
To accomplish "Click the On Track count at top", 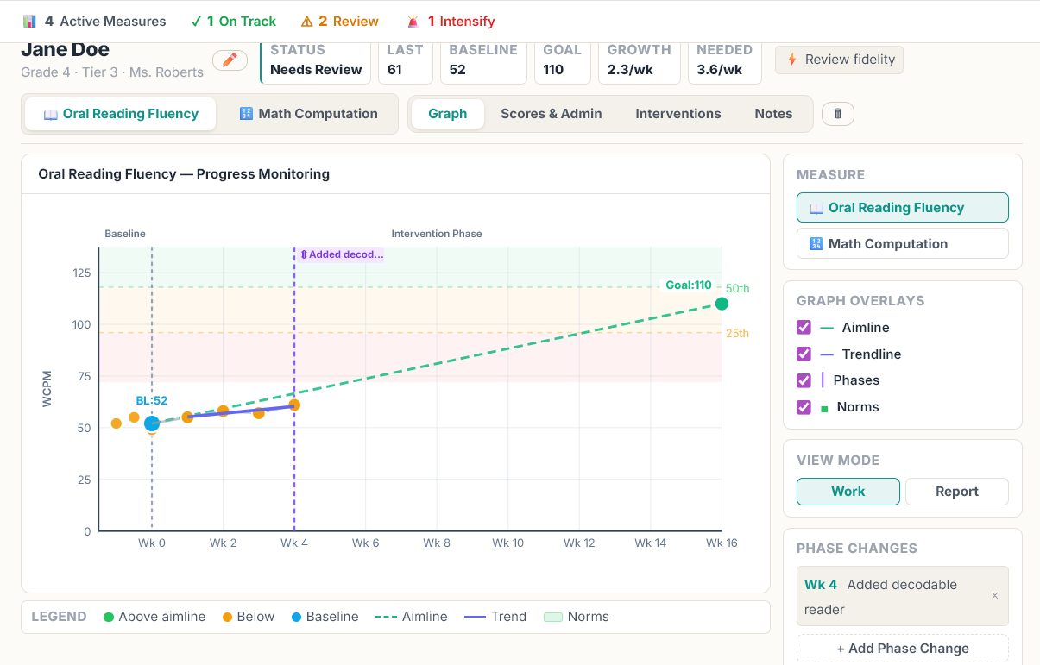I will click(233, 22).
